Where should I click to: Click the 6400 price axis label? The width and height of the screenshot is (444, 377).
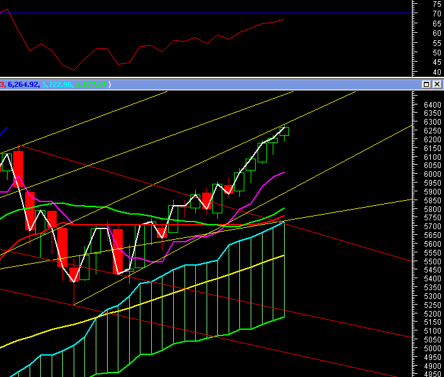pos(433,104)
